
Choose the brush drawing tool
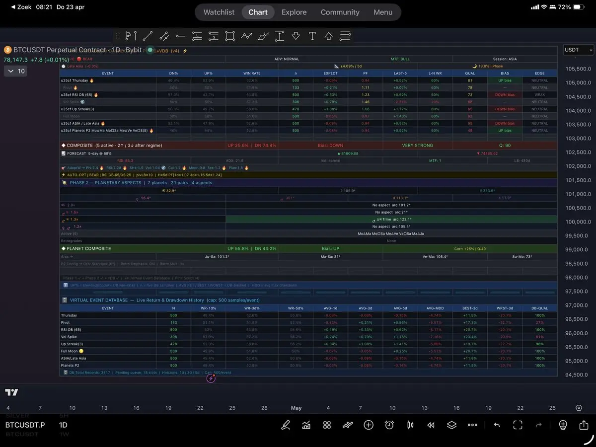click(263, 36)
